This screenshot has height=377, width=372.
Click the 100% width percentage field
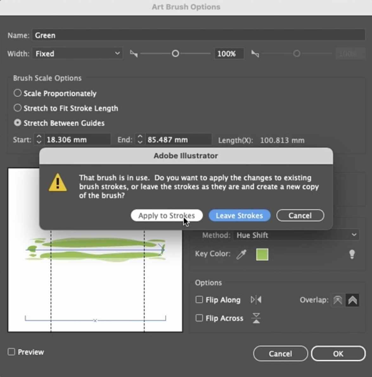tap(229, 53)
